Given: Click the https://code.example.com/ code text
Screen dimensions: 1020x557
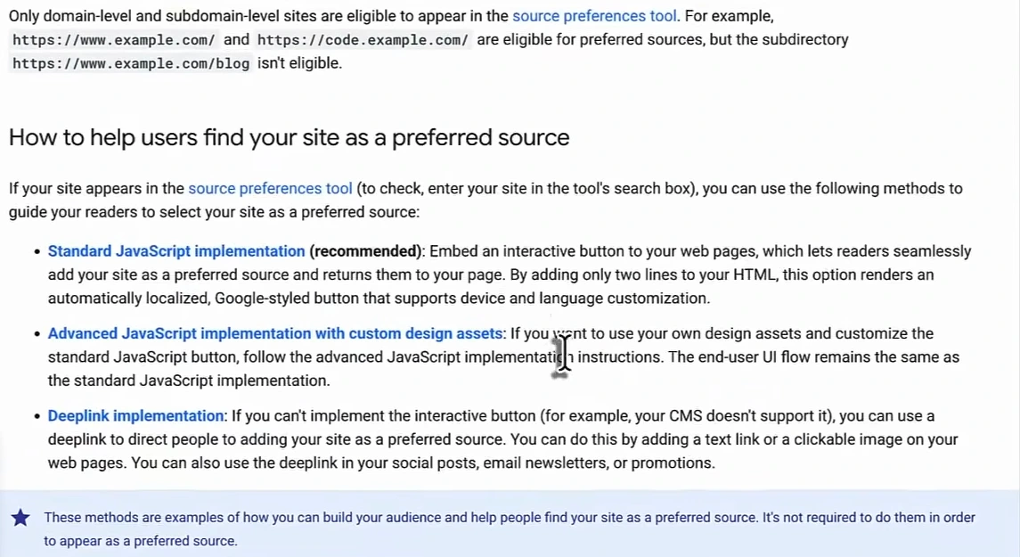Looking at the screenshot, I should pyautogui.click(x=363, y=40).
